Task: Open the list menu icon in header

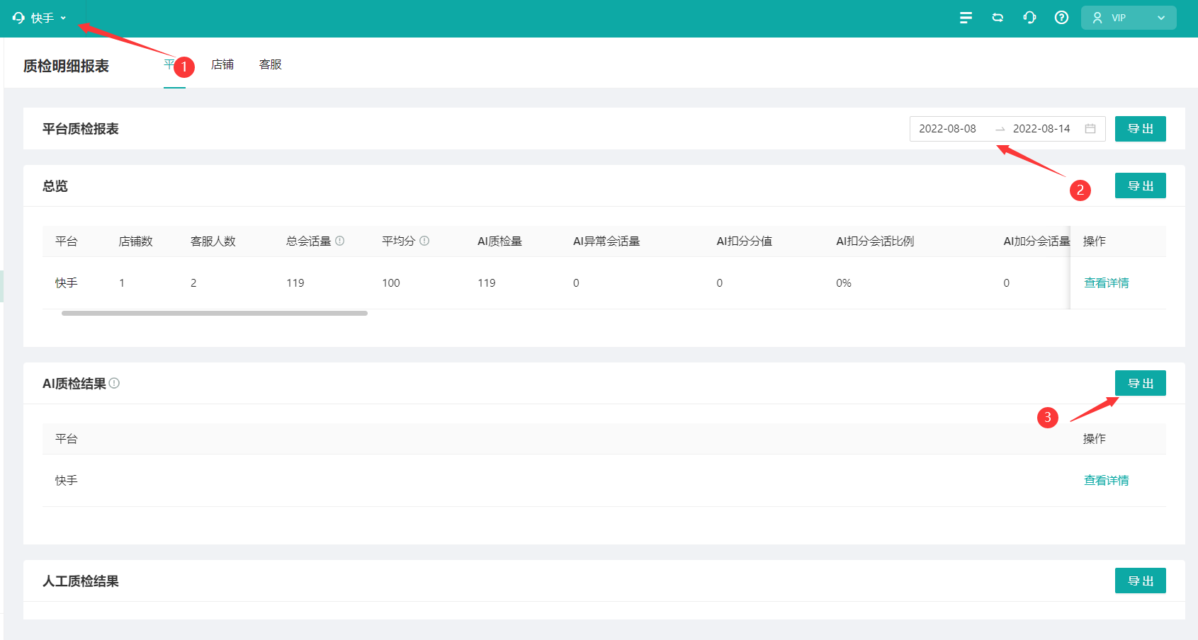Action: coord(966,18)
